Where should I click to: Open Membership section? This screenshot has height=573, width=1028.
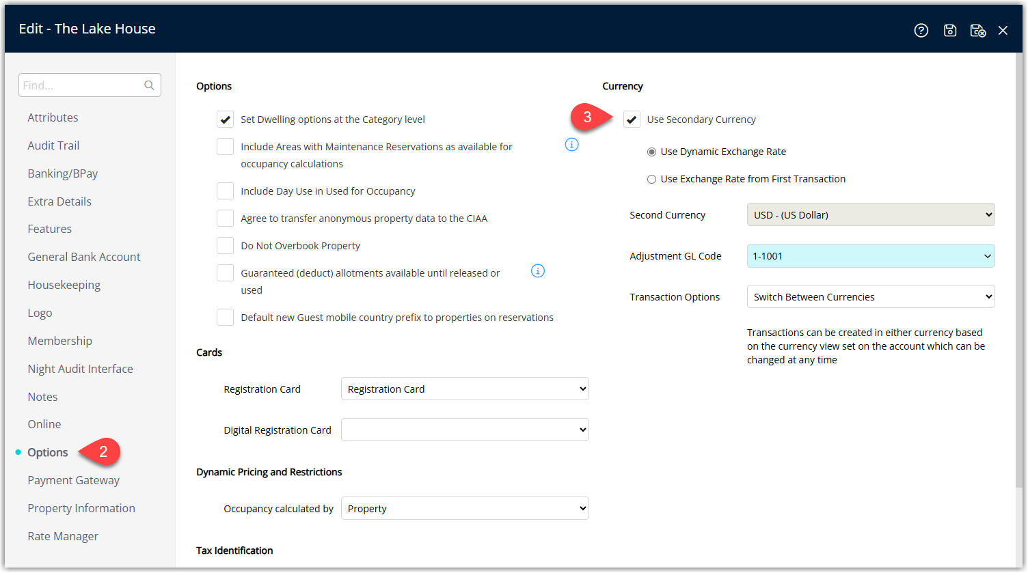[59, 341]
